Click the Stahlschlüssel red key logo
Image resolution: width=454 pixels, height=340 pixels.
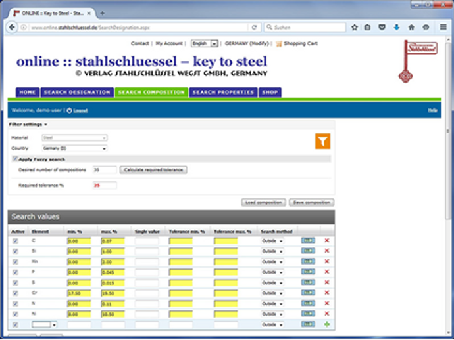(417, 61)
